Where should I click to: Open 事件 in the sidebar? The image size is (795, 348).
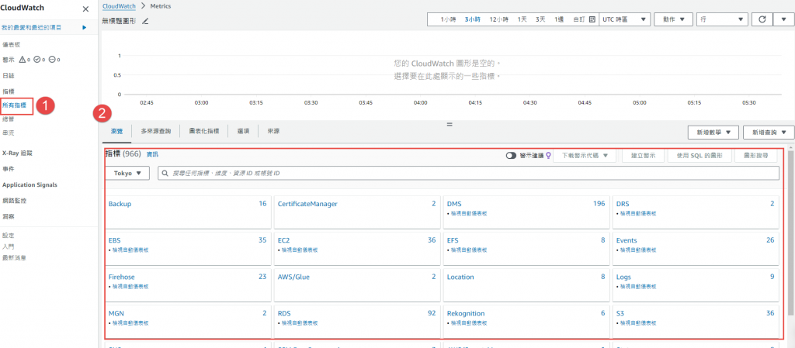(8, 168)
